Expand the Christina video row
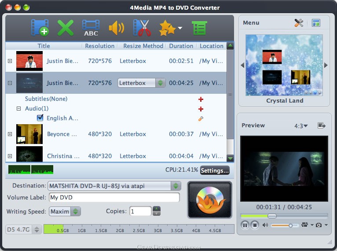Viewport: 337px width, 251px height. (10, 156)
